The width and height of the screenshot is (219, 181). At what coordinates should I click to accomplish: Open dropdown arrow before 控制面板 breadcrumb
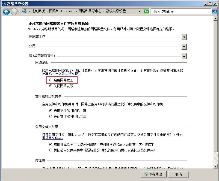(29, 11)
